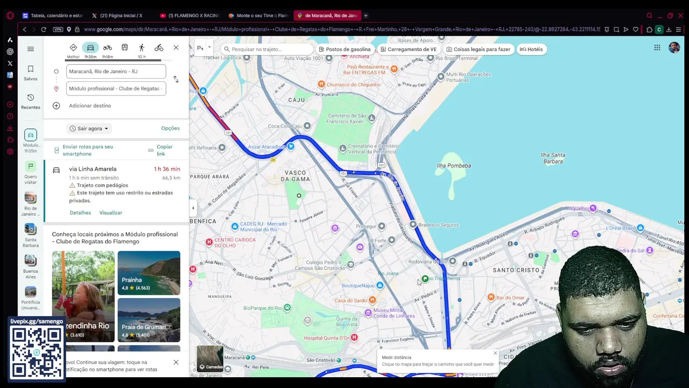Open Opera sidebar settings gear
The height and width of the screenshot is (388, 689).
coord(10,151)
